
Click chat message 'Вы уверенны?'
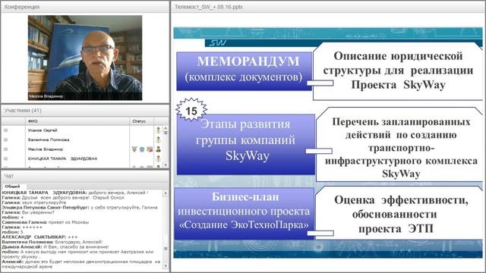click(28, 212)
